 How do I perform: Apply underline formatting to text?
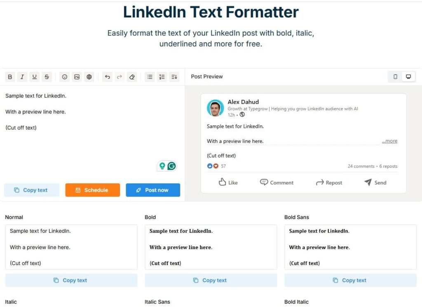pos(35,77)
